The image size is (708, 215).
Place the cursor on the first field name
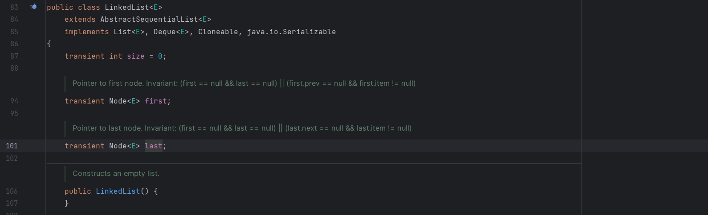pos(155,101)
